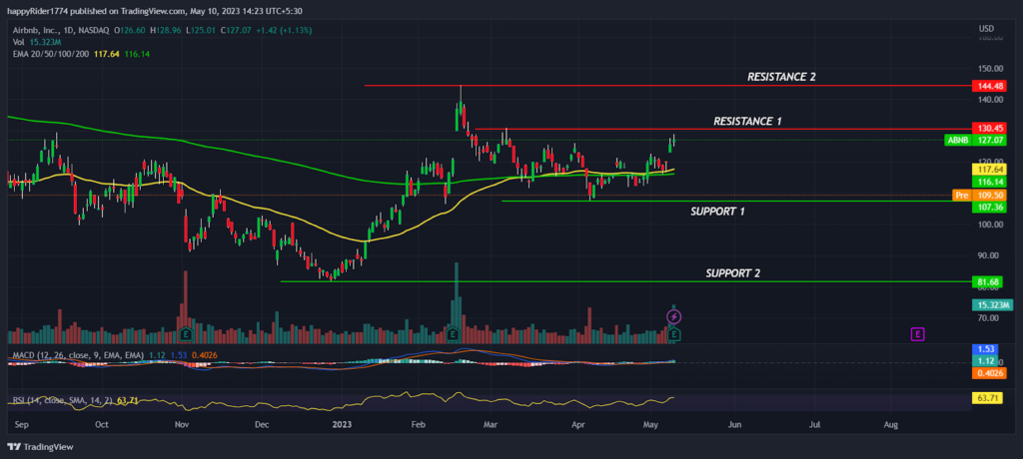Click the purple upcoming earnings E marker
This screenshot has height=459, width=1023.
click(x=917, y=335)
